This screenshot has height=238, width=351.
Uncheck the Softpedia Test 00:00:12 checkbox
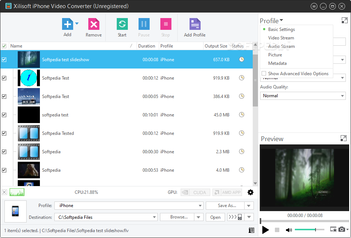[x=4, y=78]
